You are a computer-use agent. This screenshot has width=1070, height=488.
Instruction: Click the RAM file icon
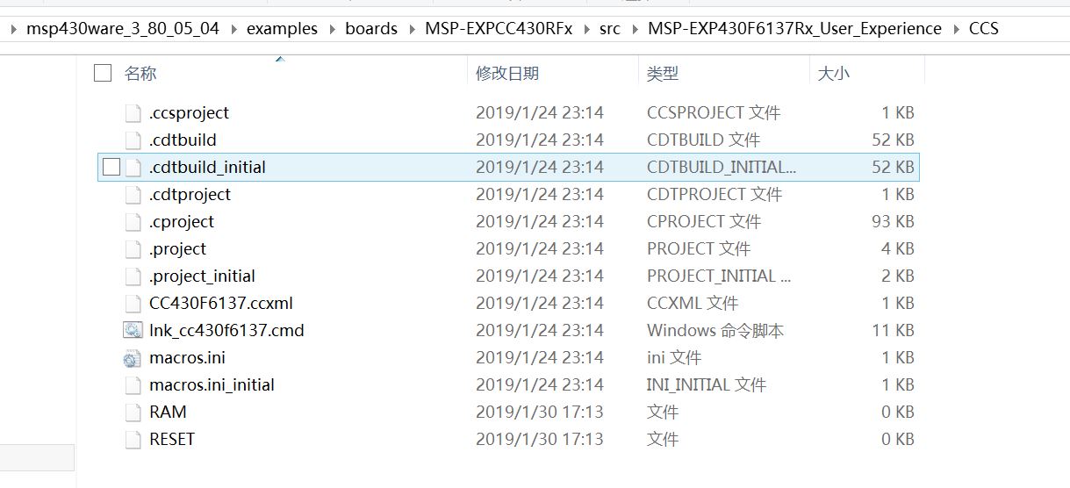pyautogui.click(x=133, y=412)
